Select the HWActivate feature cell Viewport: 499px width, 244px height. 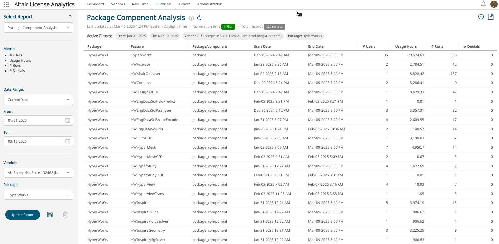140,64
